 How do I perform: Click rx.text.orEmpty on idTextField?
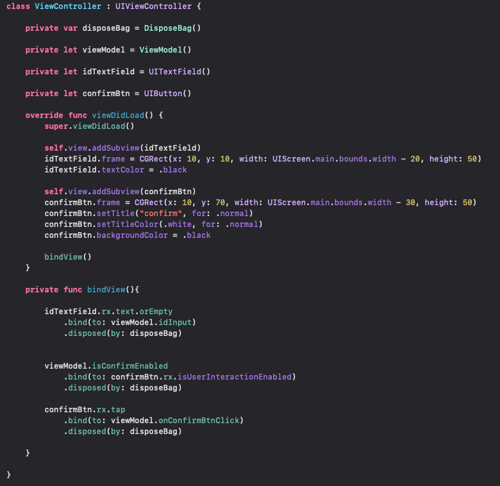[x=137, y=312]
